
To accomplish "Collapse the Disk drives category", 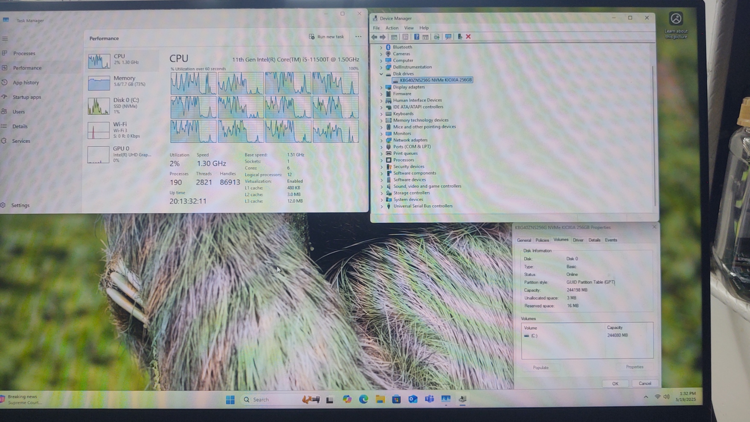I will [x=381, y=74].
